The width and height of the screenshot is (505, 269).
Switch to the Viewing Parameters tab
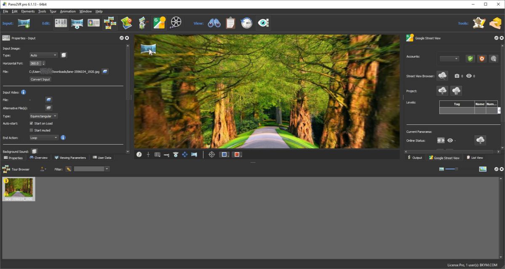coord(70,158)
